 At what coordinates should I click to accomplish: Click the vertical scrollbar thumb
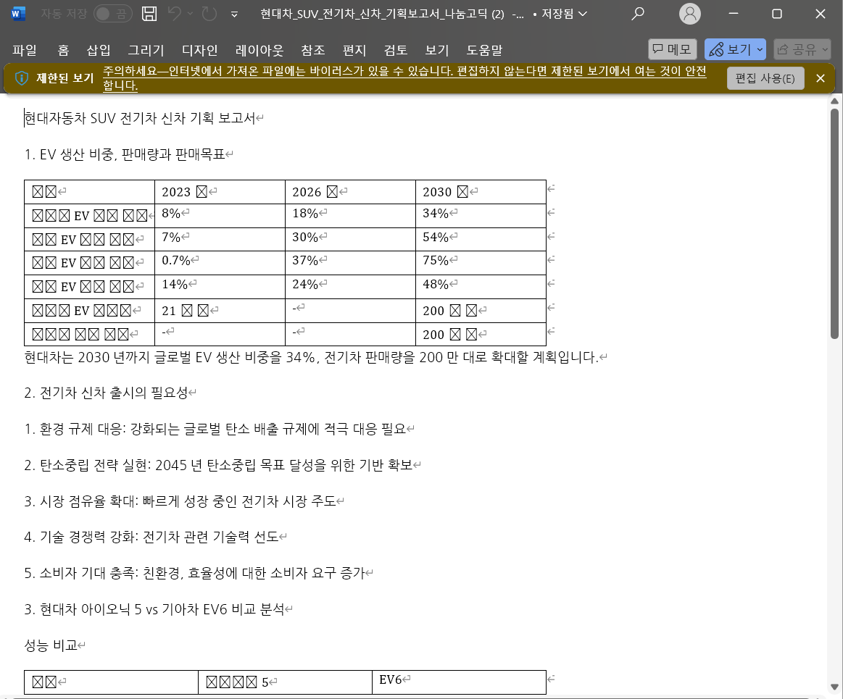(x=834, y=224)
